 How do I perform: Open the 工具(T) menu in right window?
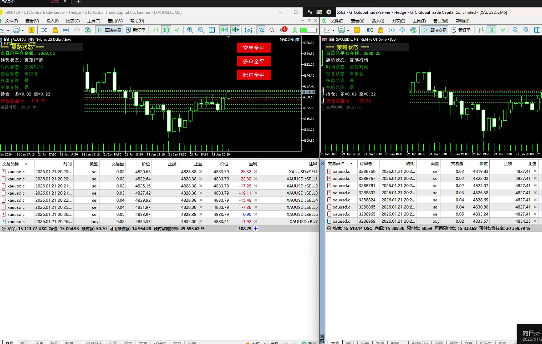tap(419, 21)
